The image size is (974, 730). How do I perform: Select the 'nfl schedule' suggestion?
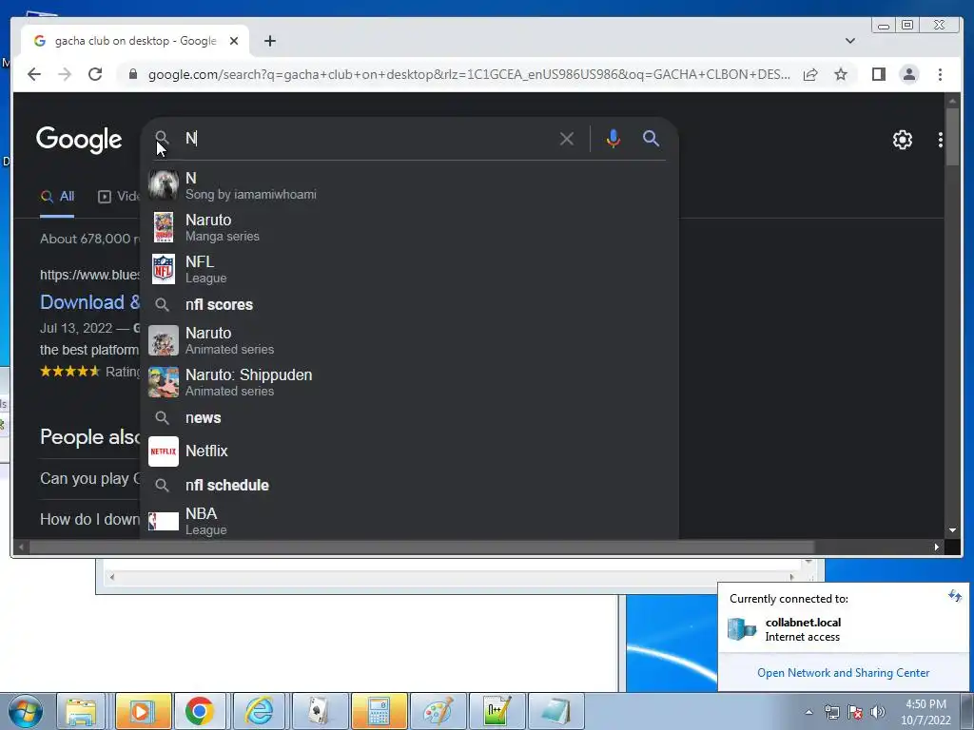click(409, 486)
